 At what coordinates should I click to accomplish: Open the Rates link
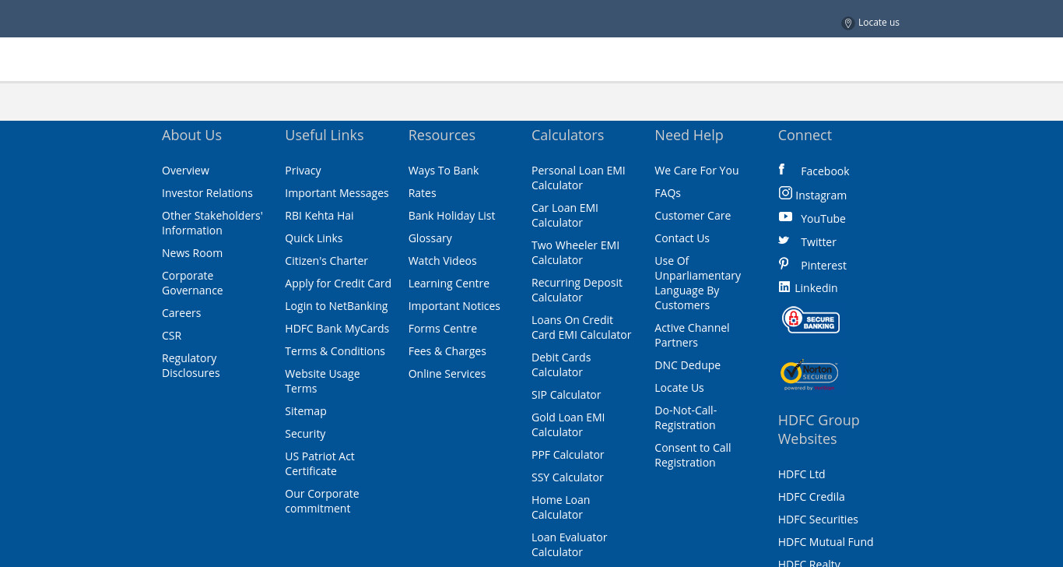pos(423,193)
